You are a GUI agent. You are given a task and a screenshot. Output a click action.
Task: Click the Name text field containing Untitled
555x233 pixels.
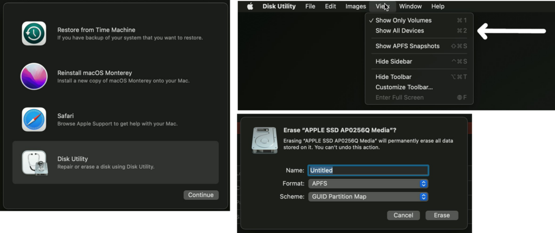(x=368, y=170)
